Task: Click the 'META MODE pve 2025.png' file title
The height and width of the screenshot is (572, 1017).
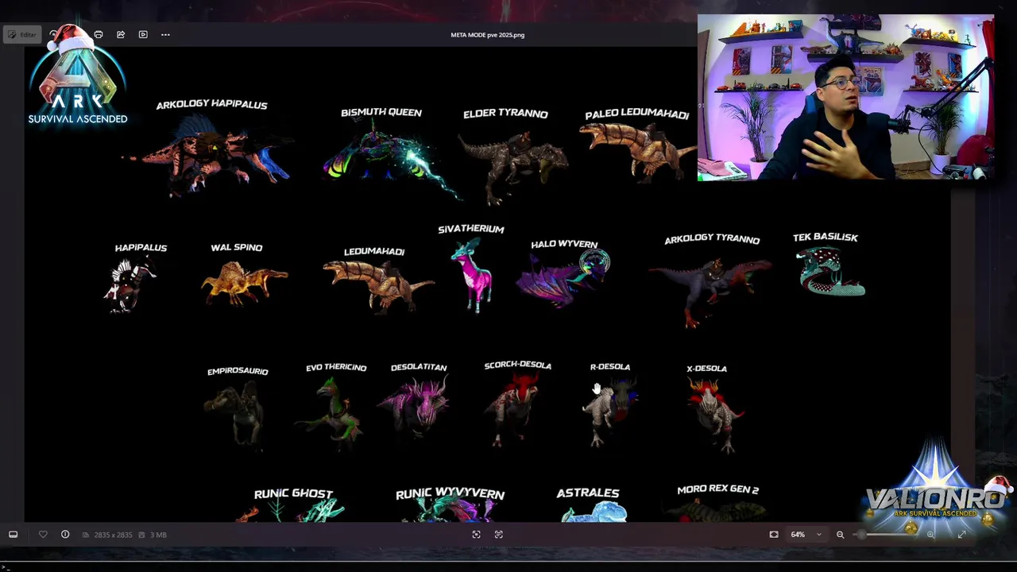Action: 488,35
